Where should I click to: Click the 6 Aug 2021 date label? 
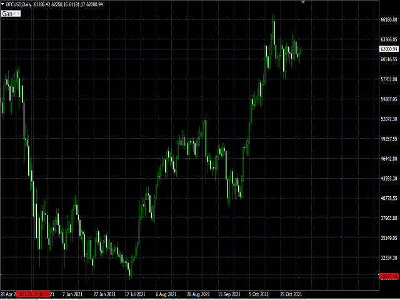click(166, 294)
